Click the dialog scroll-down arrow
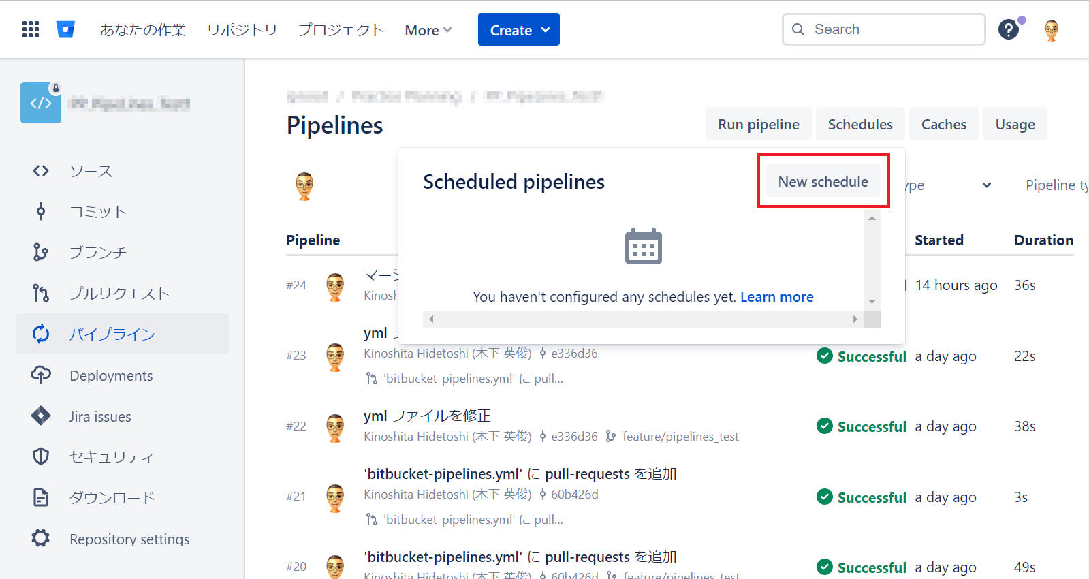This screenshot has width=1089, height=579. click(872, 302)
